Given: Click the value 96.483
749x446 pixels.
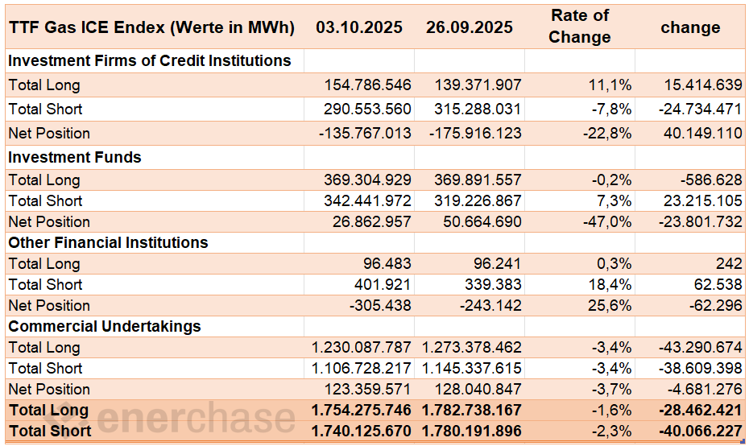Looking at the screenshot, I should [387, 263].
